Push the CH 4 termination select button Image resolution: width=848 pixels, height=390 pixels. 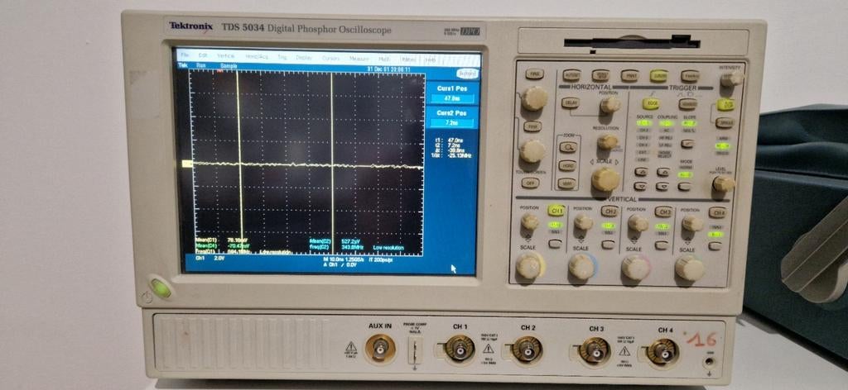[715, 246]
